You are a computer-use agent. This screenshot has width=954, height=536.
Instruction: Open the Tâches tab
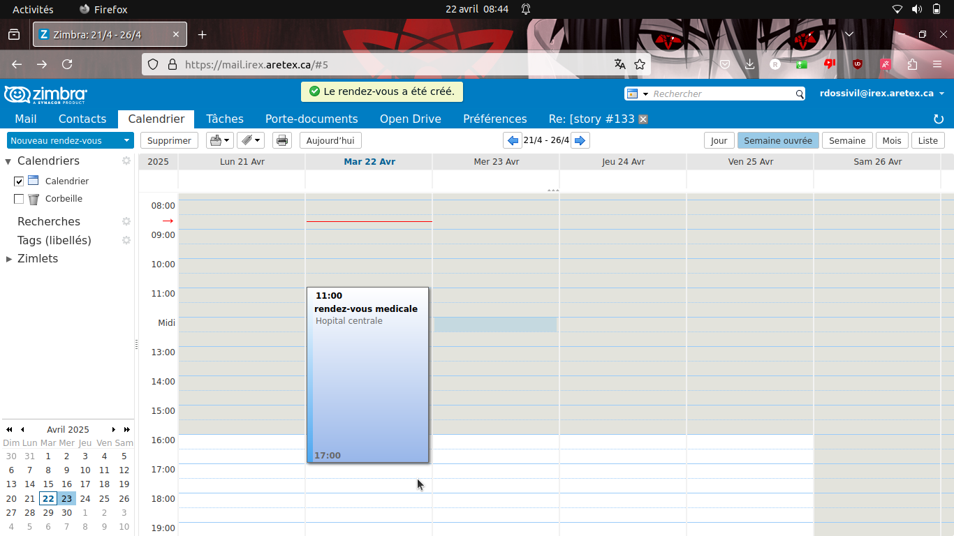coord(225,119)
